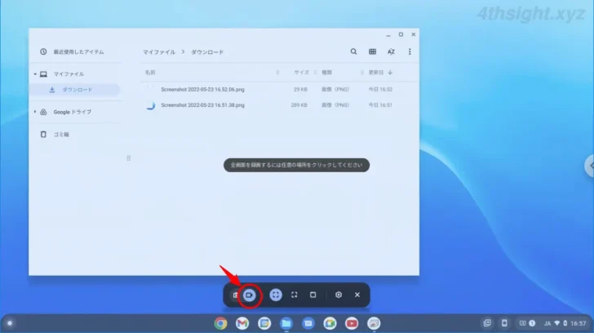This screenshot has height=333, width=594.
Task: Switch capture bar to screen recording mode
Action: 250,295
